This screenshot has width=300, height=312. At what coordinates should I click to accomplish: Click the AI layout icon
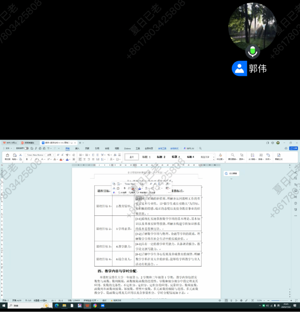(252, 155)
